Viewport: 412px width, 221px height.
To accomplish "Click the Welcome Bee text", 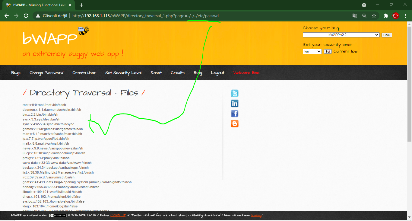I will click(x=246, y=73).
